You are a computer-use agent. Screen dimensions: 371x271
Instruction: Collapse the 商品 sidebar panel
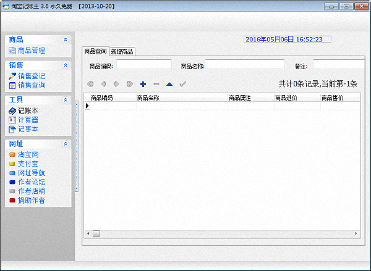(66, 40)
